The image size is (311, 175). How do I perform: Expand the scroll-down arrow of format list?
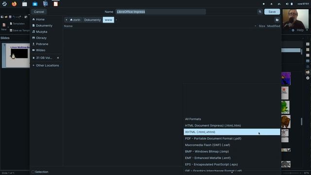[232, 173]
